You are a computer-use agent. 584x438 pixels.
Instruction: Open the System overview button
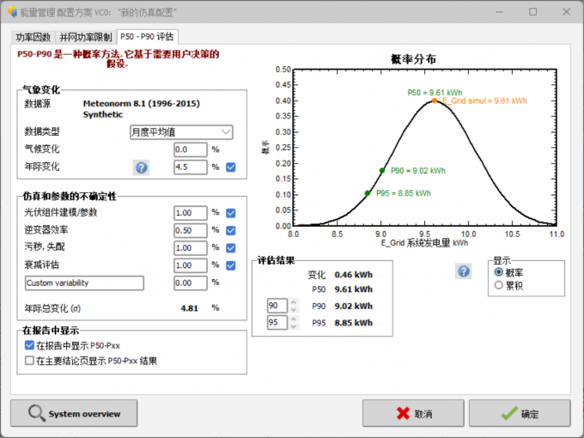(x=74, y=413)
